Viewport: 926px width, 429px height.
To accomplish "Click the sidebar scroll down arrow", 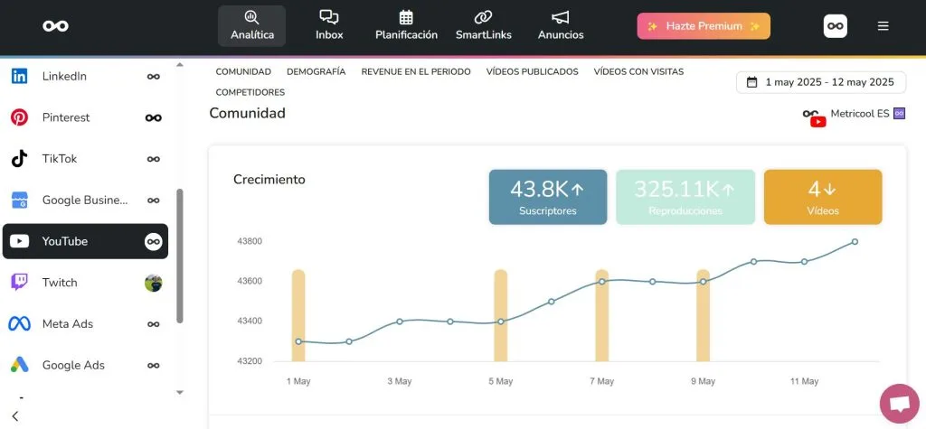I will pos(179,392).
